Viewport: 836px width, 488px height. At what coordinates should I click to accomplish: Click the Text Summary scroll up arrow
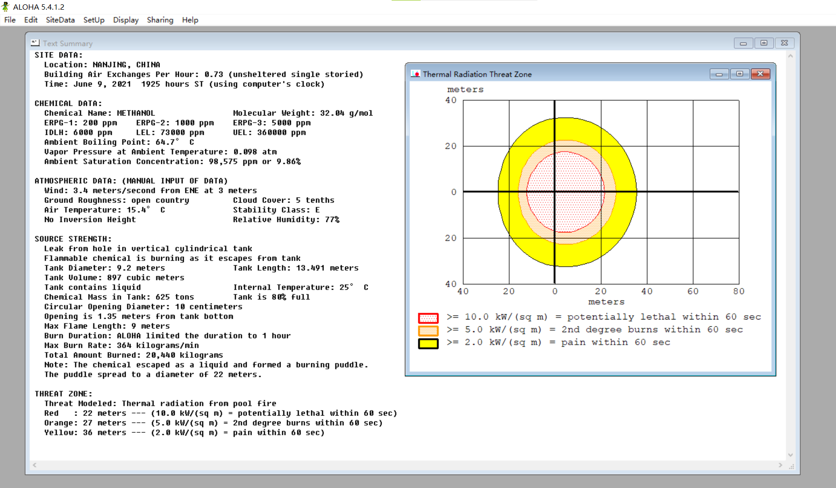[790, 56]
